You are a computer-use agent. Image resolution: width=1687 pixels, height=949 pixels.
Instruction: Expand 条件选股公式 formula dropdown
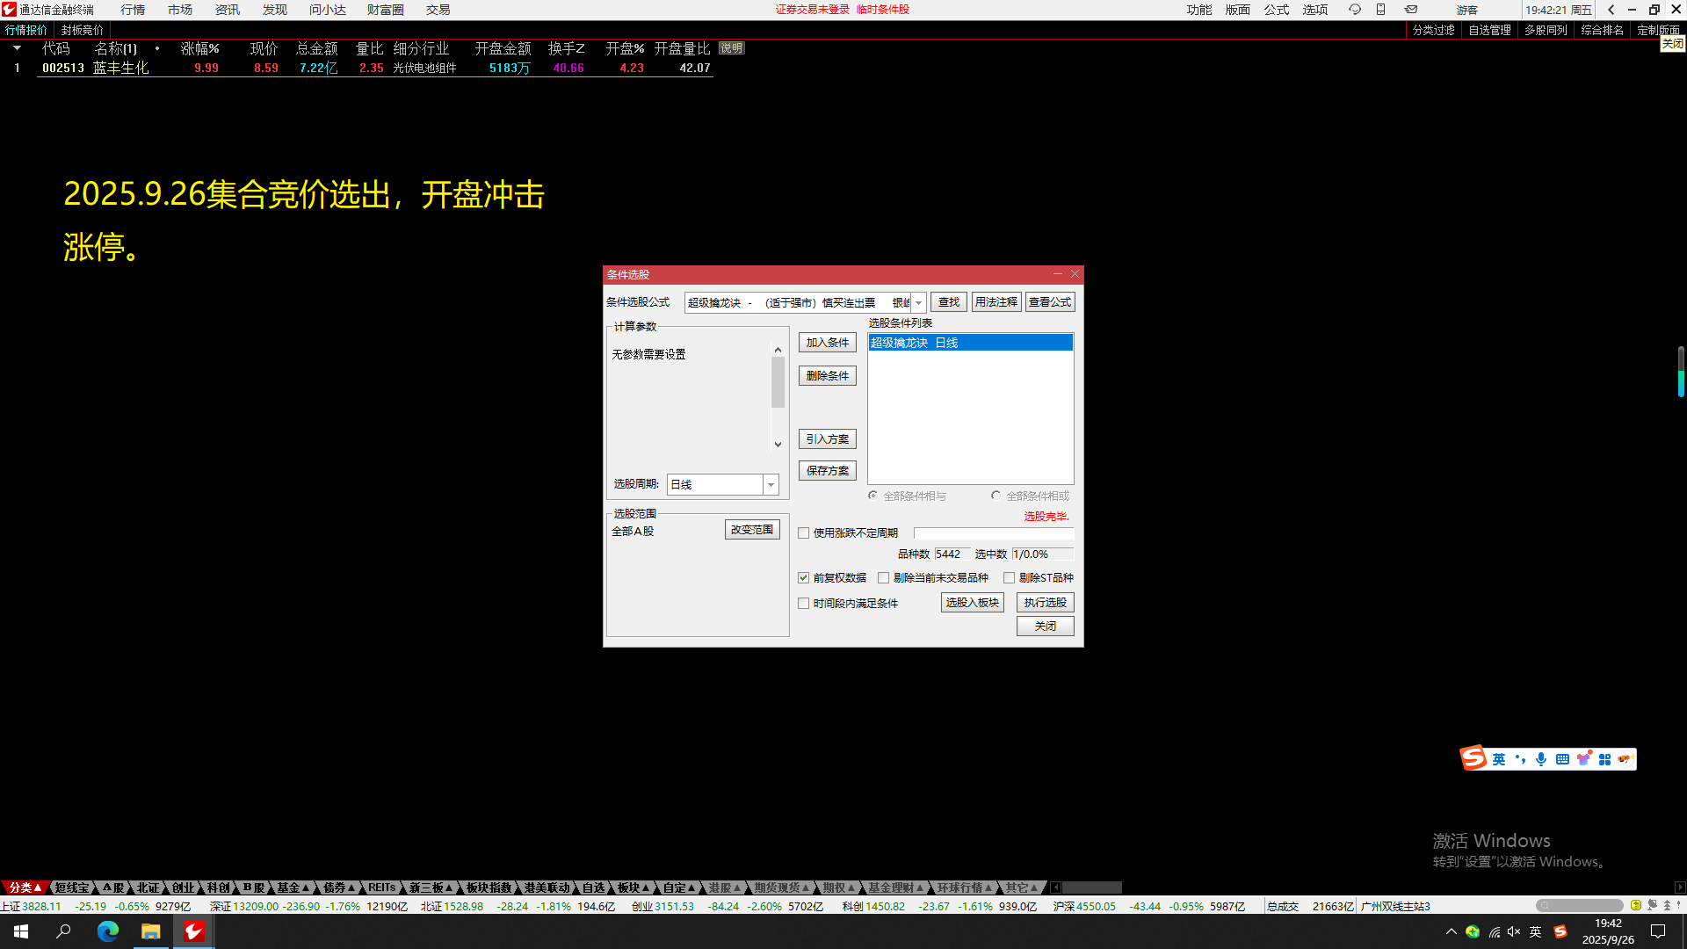pyautogui.click(x=918, y=302)
